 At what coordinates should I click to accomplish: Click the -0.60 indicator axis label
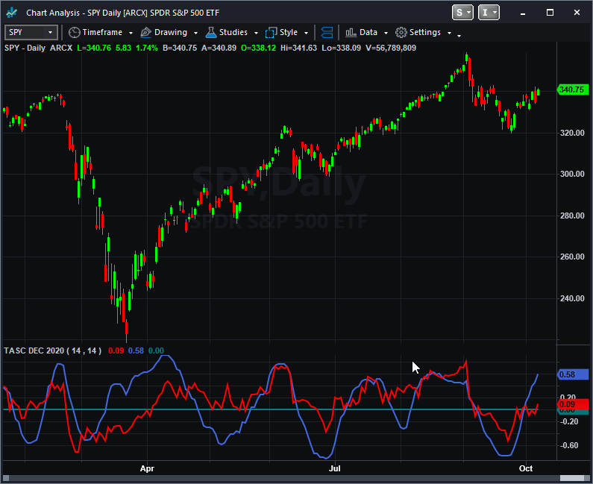568,445
